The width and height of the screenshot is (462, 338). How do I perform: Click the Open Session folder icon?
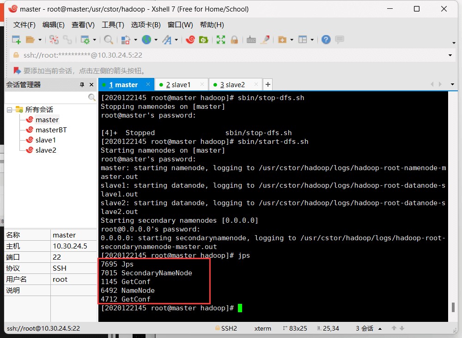point(30,40)
